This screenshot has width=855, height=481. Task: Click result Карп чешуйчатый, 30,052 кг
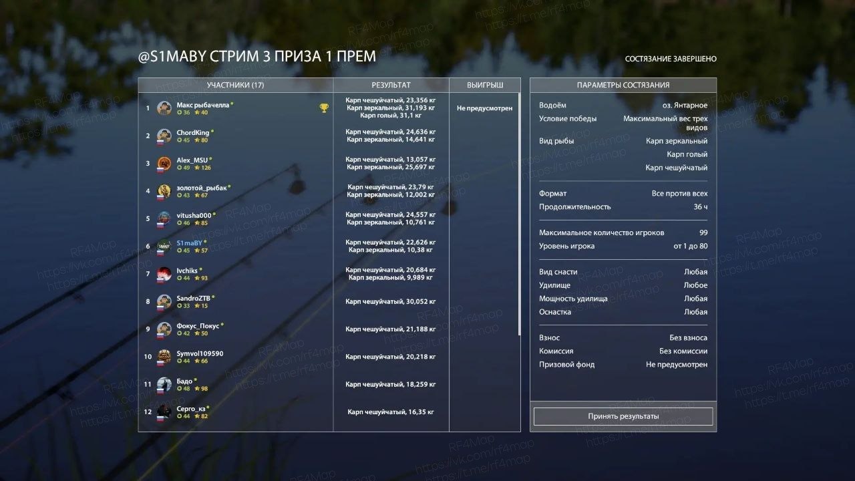[391, 301]
